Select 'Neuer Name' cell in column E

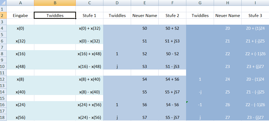145,16
